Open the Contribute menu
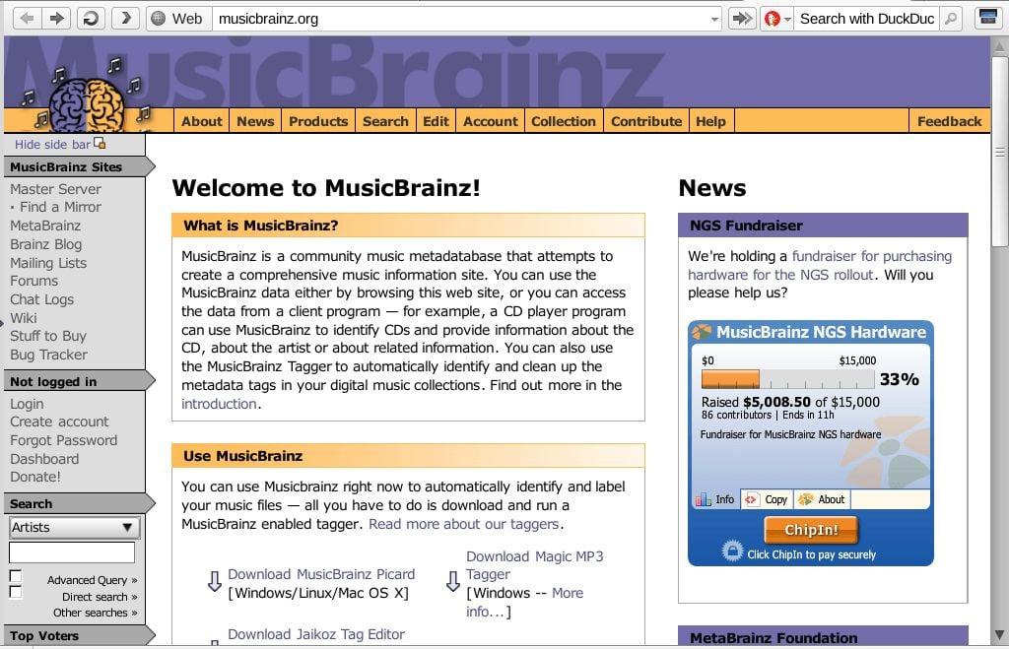The height and width of the screenshot is (649, 1009). [646, 121]
